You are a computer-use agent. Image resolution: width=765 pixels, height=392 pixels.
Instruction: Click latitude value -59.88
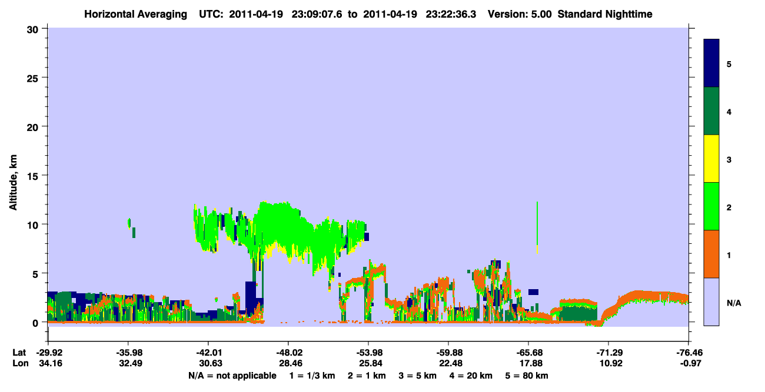pyautogui.click(x=448, y=353)
